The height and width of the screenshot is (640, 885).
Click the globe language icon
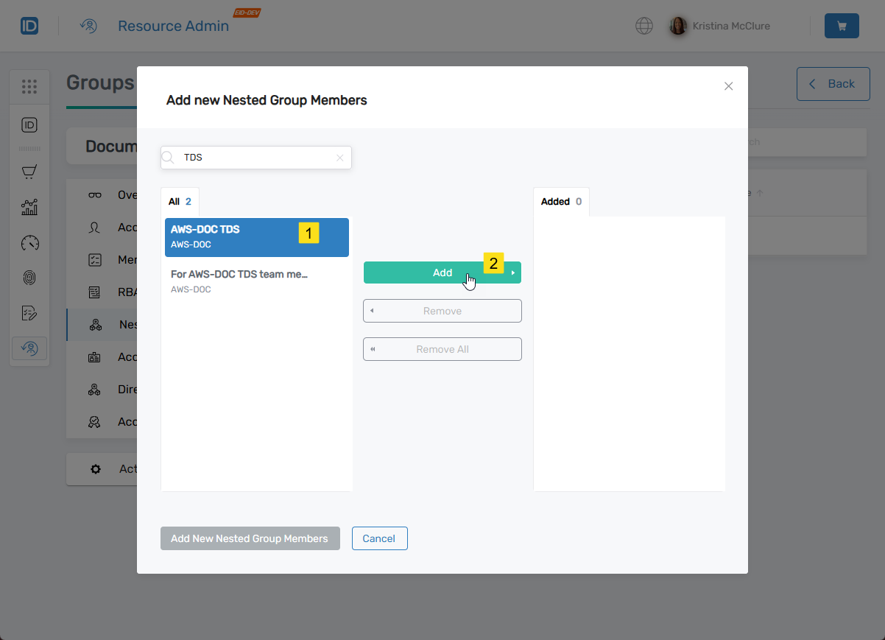tap(644, 26)
